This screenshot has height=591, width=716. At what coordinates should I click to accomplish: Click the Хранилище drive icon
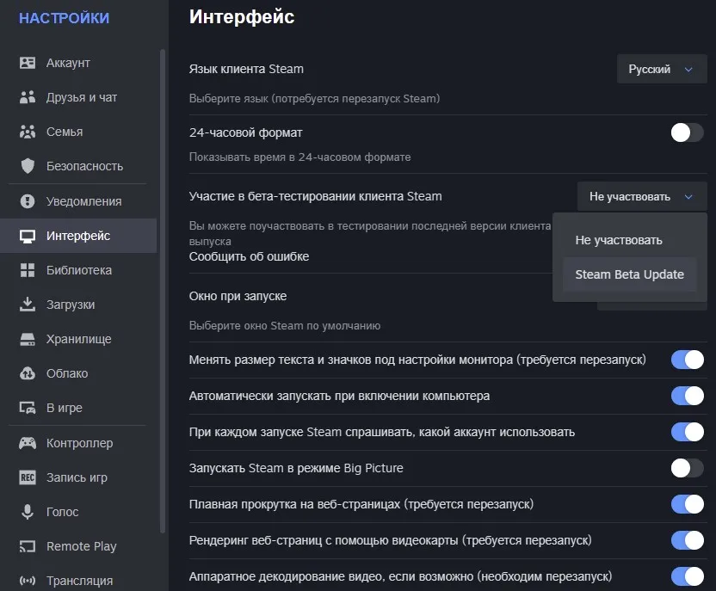tap(28, 339)
